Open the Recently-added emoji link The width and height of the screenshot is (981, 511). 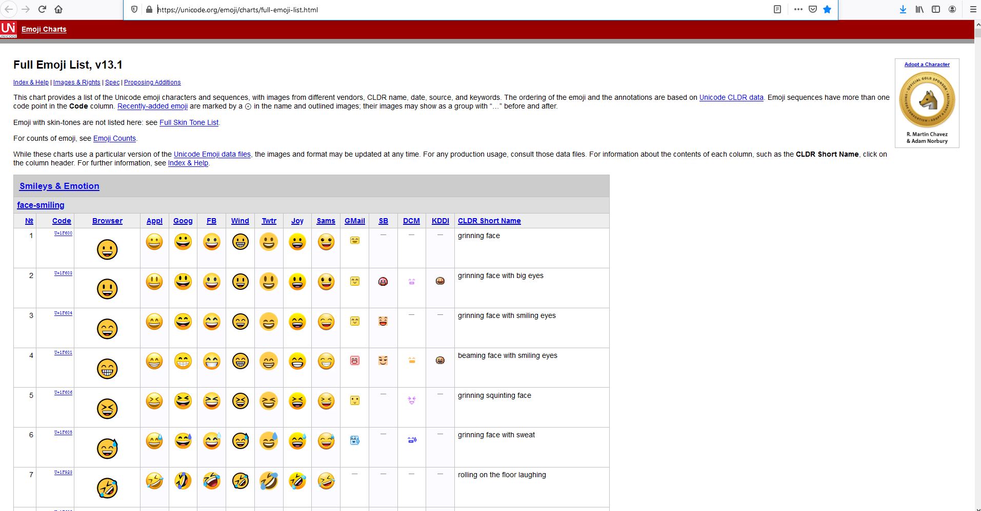tap(152, 106)
